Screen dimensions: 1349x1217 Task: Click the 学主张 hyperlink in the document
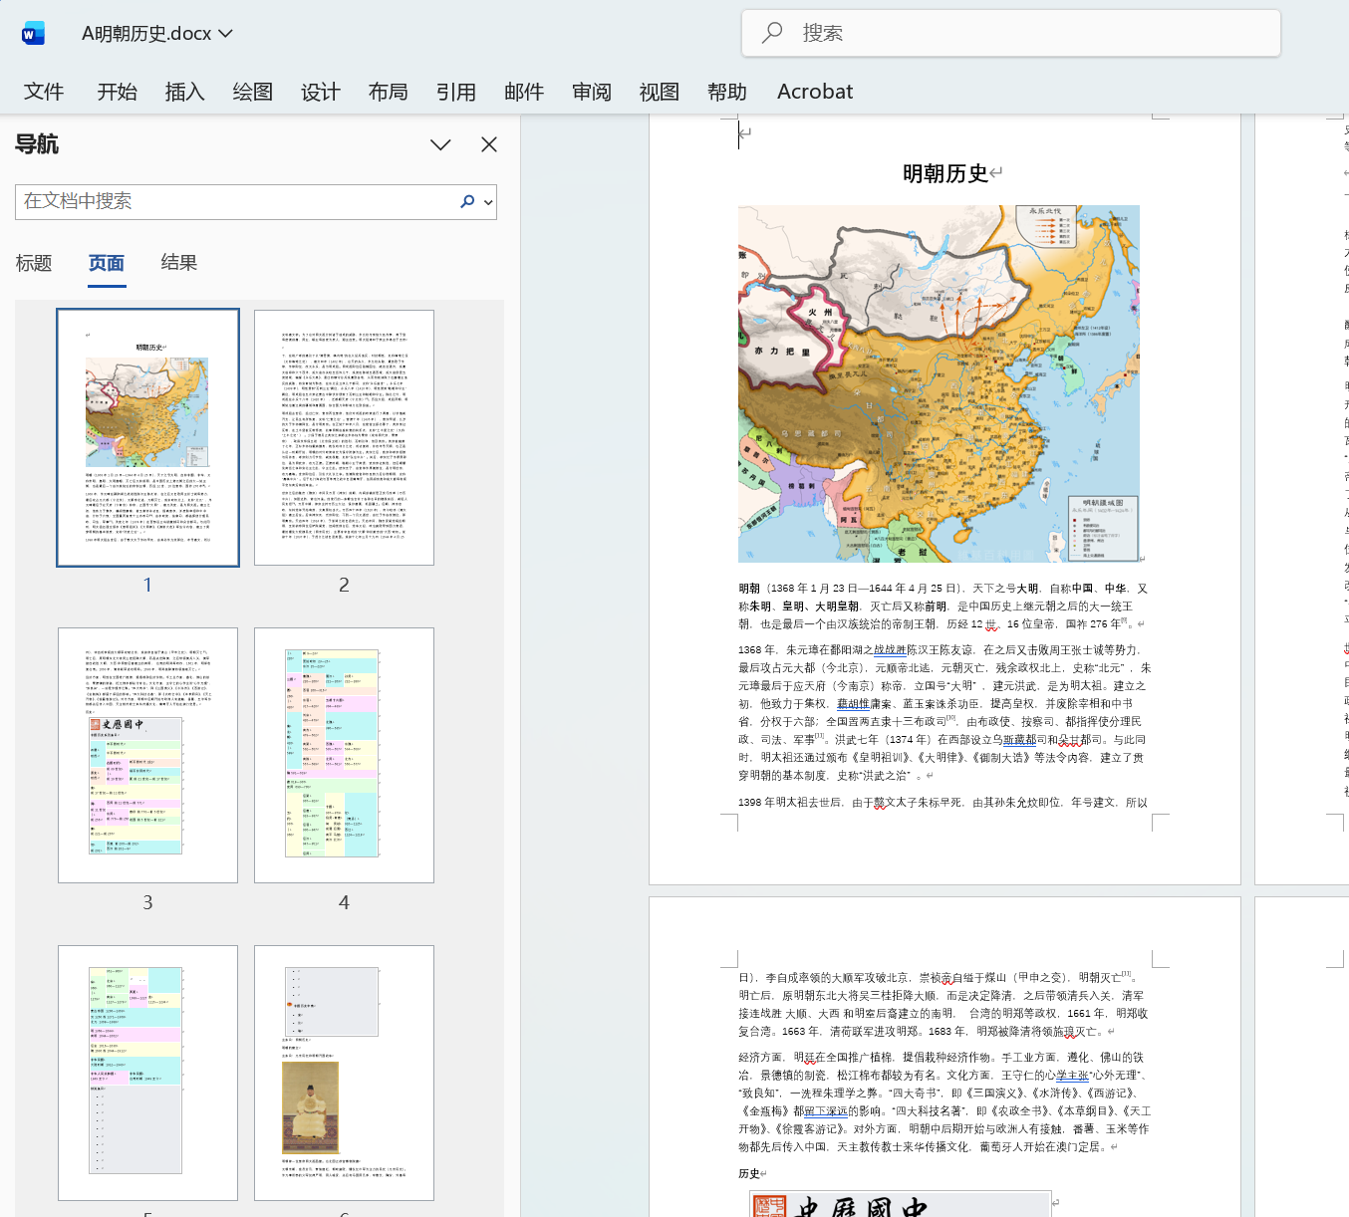tap(1071, 1076)
